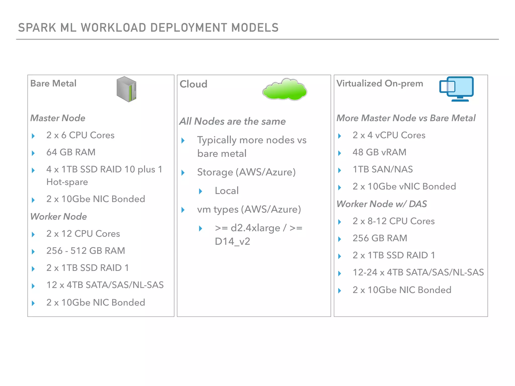
Task: Click bullet before vm types (AWS/Azure)
Action: pos(183,210)
